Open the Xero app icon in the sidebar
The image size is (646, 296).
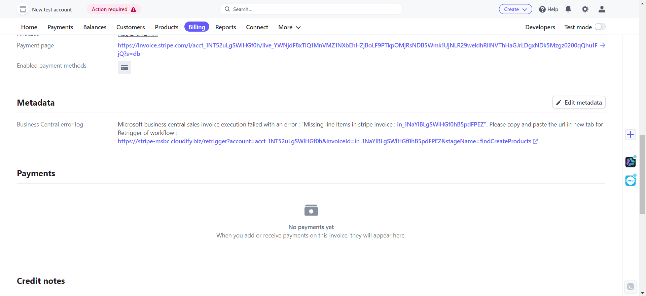(631, 181)
